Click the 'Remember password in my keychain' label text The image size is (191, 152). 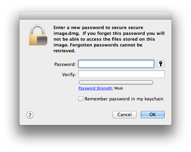[124, 99]
